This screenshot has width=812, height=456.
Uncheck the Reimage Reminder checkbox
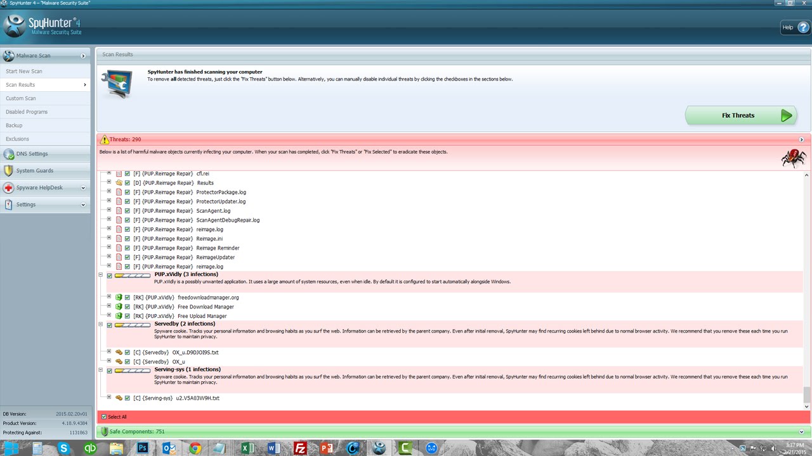click(x=128, y=248)
